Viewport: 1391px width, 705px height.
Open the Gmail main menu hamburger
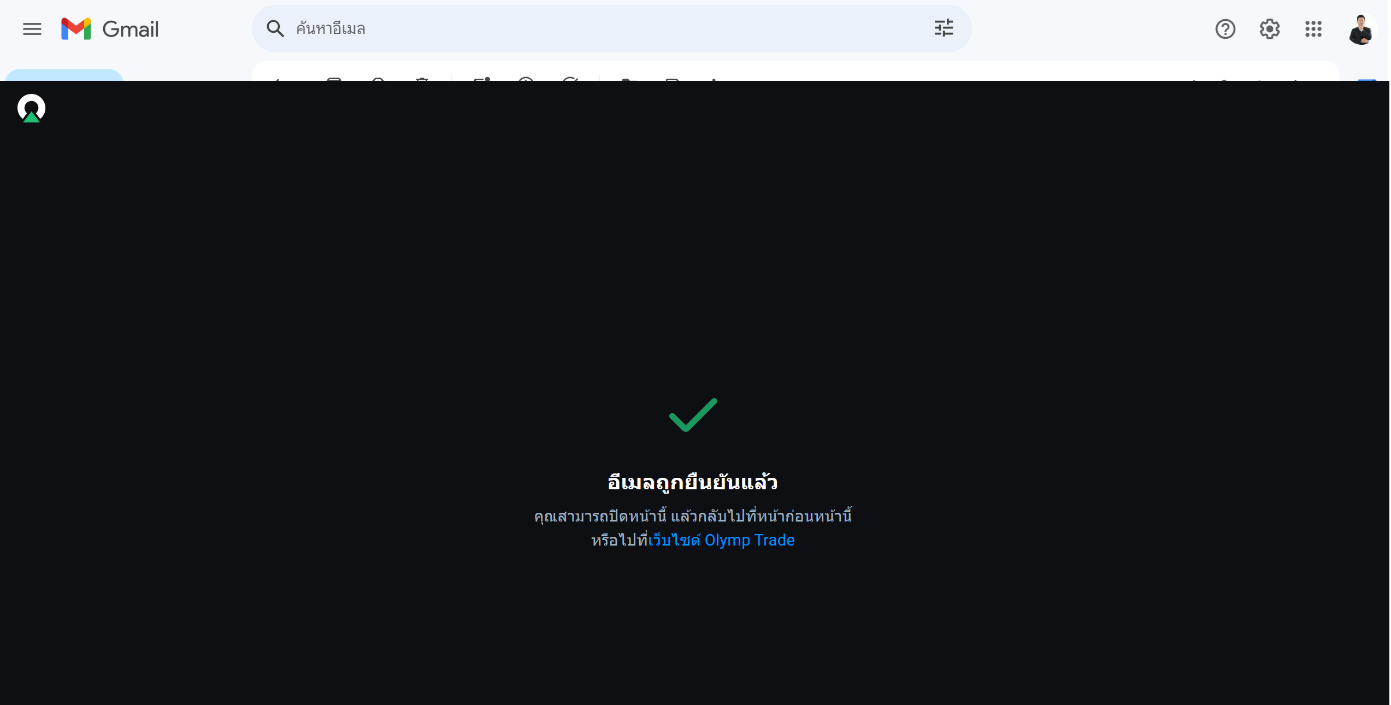coord(32,29)
